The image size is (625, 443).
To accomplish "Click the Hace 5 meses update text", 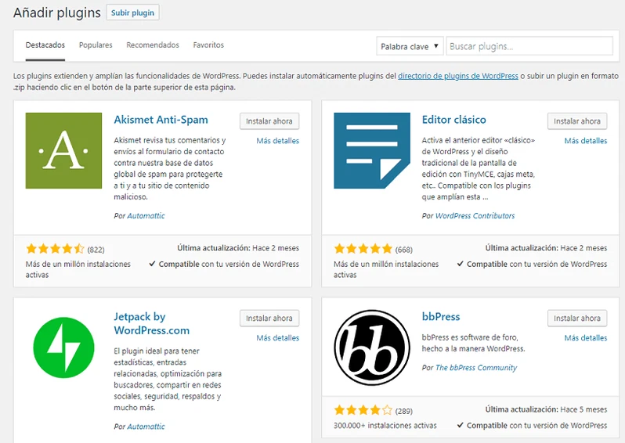I will coord(583,409).
